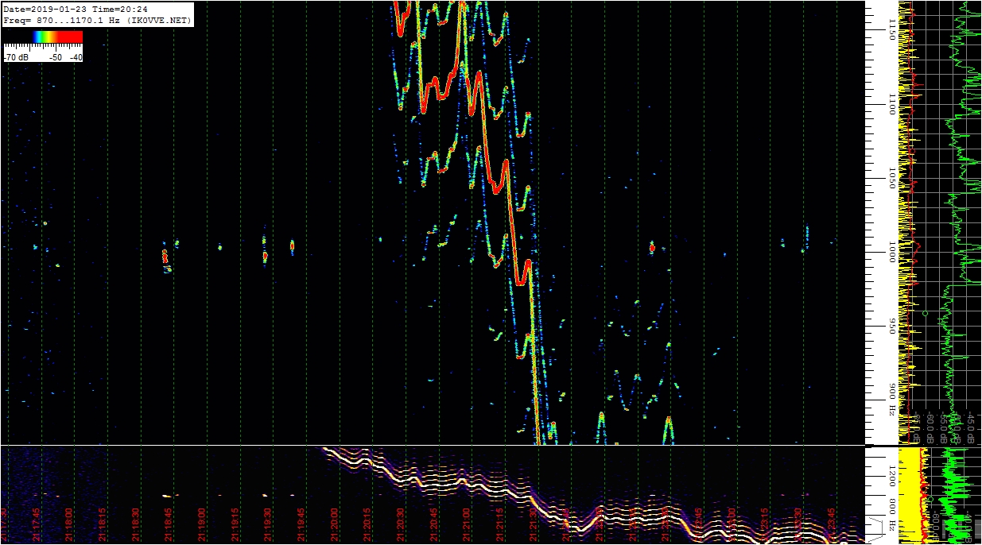Click the 21:18:30 time marker
Screen dimensions: 982x545
click(137, 524)
